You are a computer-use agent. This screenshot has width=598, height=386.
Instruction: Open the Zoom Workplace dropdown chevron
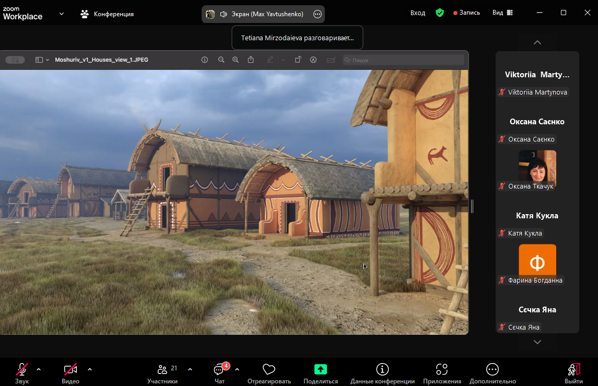pyautogui.click(x=62, y=14)
